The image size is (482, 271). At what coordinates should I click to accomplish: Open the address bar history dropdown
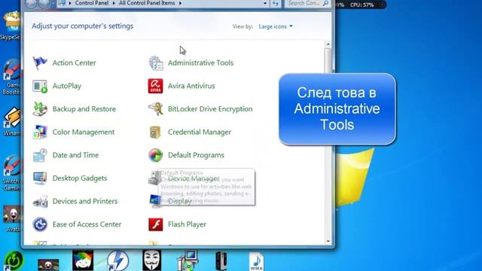coord(265,3)
